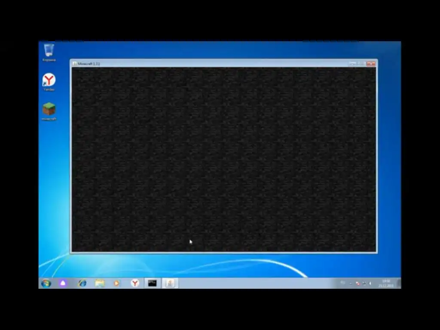Click the Minecraft window title bar icon
This screenshot has width=440, height=330.
tap(75, 64)
